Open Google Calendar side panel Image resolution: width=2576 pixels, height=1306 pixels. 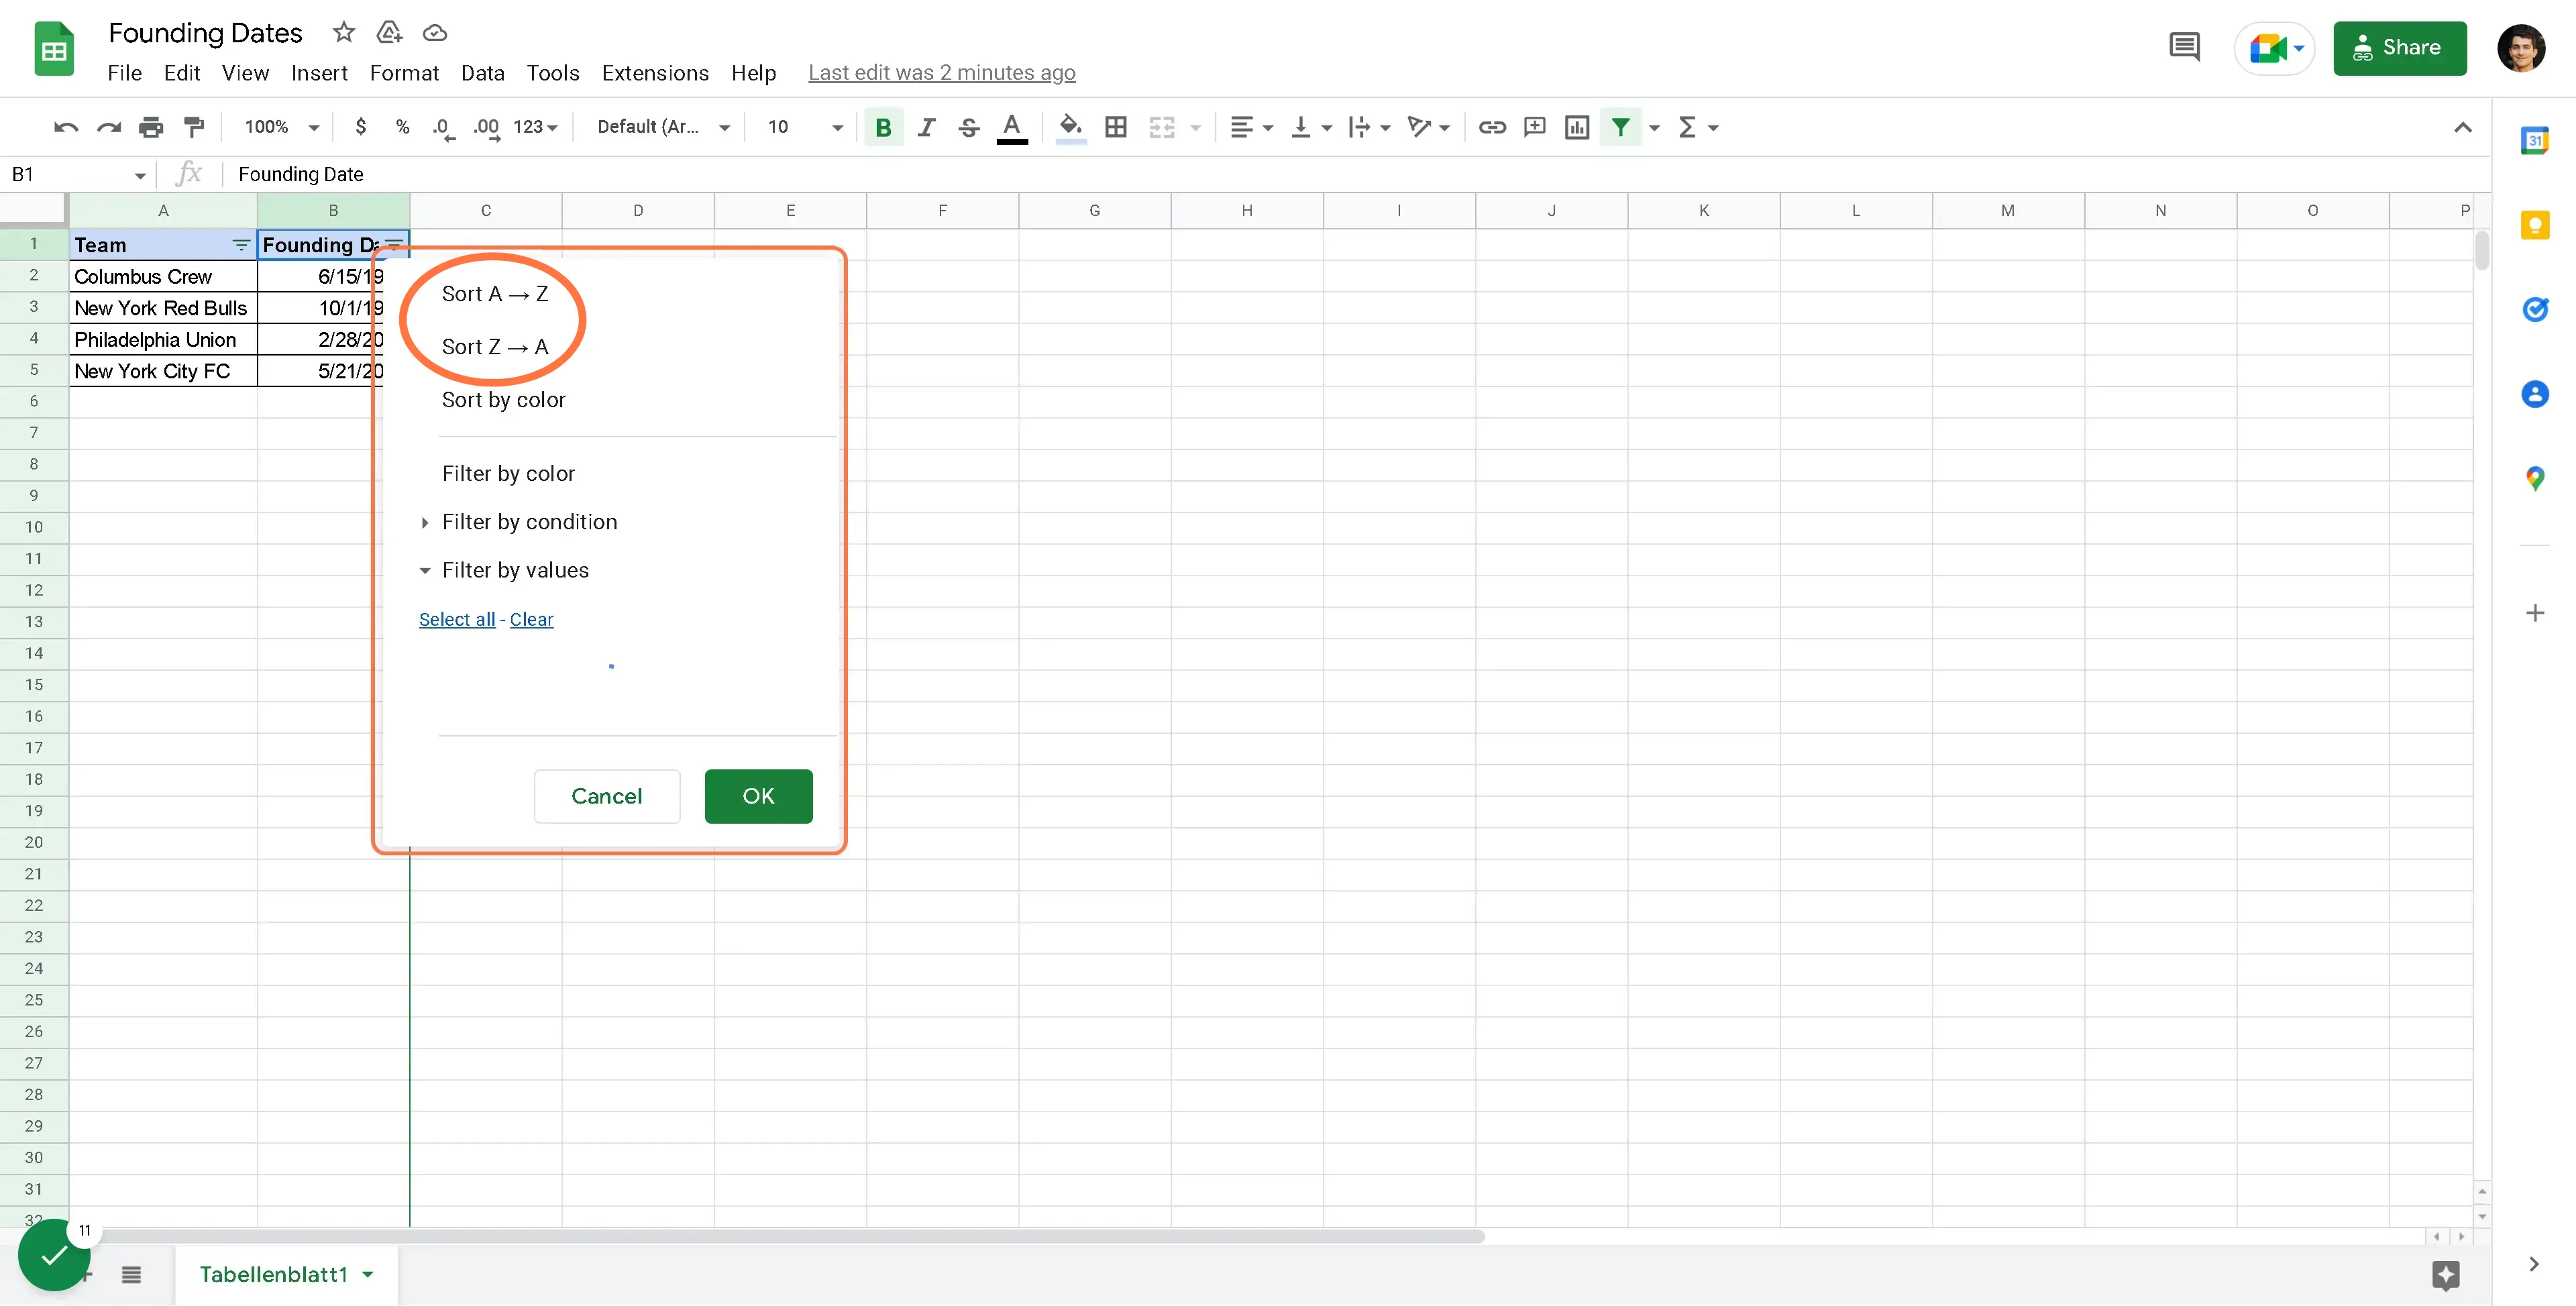click(x=2534, y=141)
